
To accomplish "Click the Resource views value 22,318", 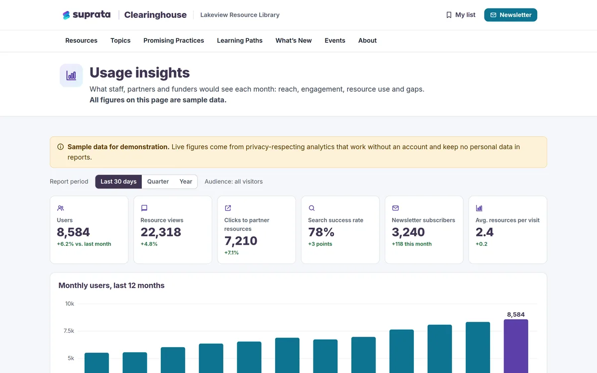I will [161, 232].
